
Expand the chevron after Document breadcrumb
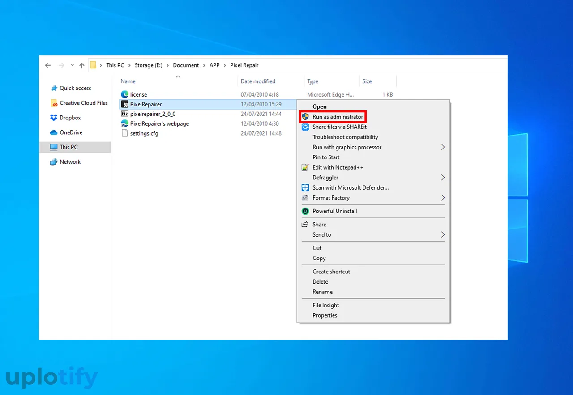click(205, 65)
